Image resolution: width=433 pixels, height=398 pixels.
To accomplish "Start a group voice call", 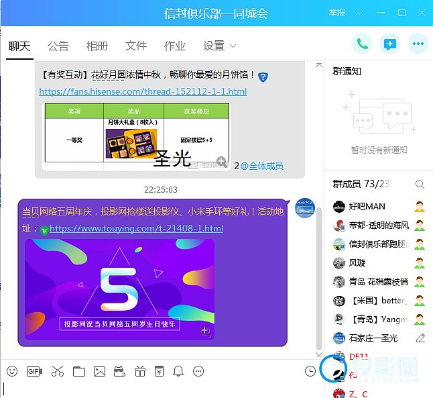I will [362, 44].
